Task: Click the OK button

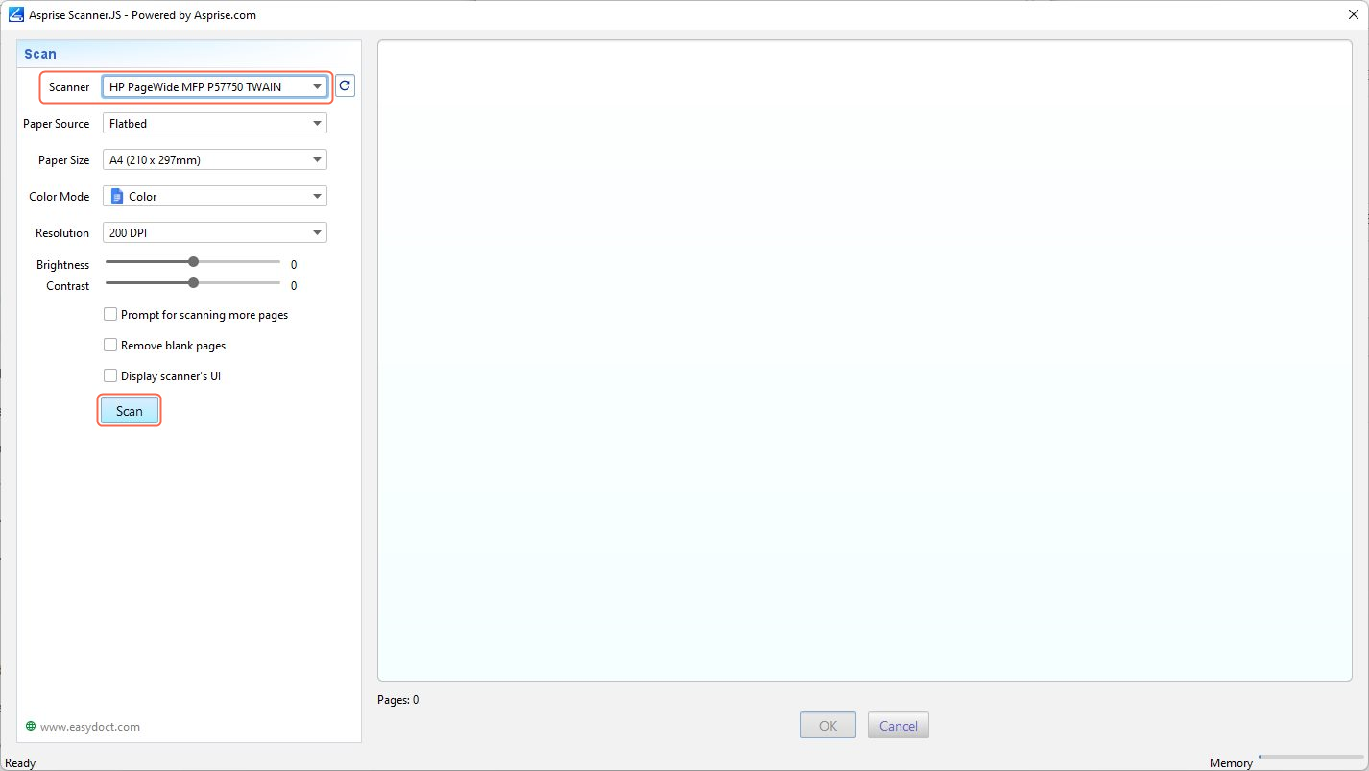Action: (828, 726)
